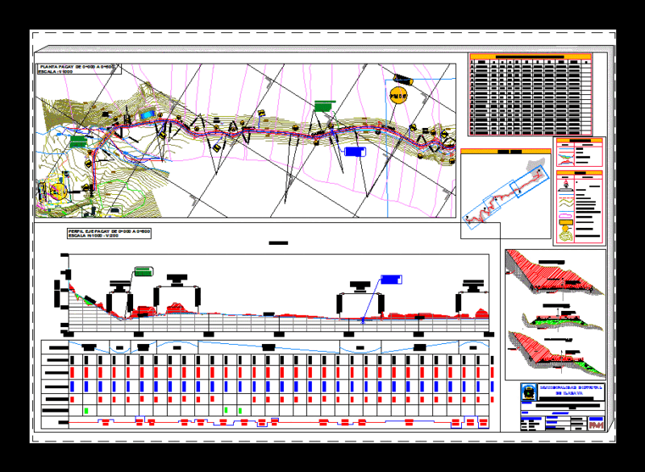Click the orange circle at the plan's bottom-left corner
The image size is (645, 472).
pyautogui.click(x=58, y=191)
